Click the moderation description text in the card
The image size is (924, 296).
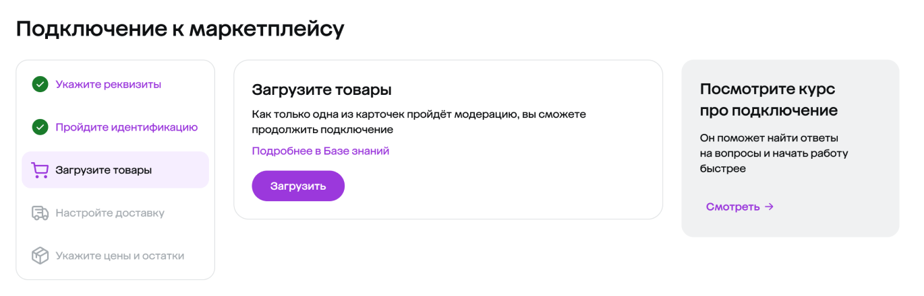tap(418, 122)
